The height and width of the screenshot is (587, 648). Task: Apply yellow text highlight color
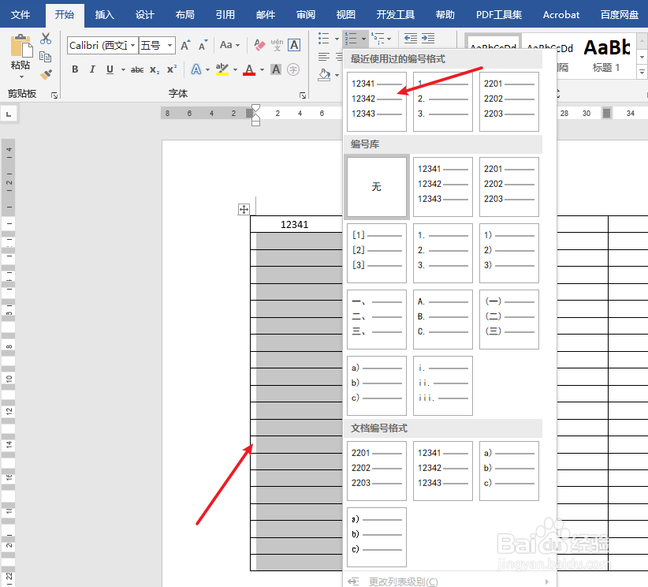(x=222, y=69)
